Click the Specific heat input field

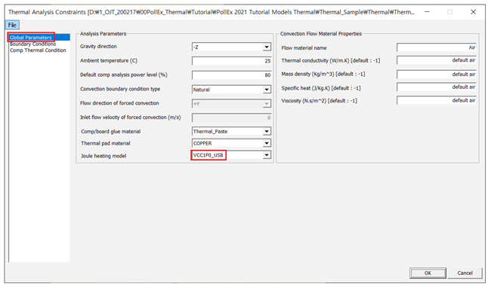point(437,87)
